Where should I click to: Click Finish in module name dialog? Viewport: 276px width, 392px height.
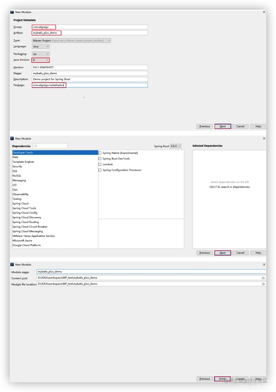223,379
